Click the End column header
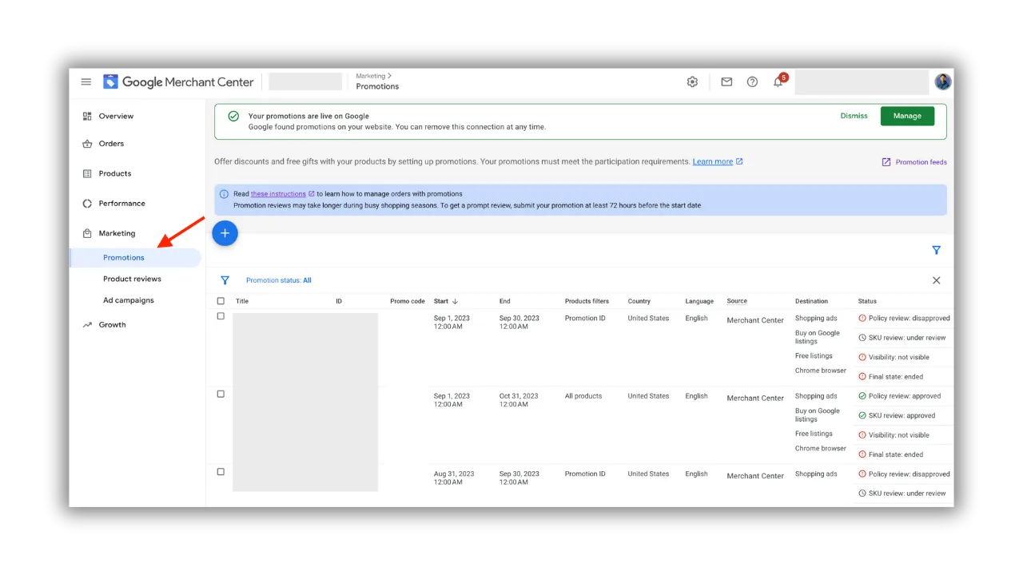Viewport: 1023px width, 575px height. click(504, 301)
